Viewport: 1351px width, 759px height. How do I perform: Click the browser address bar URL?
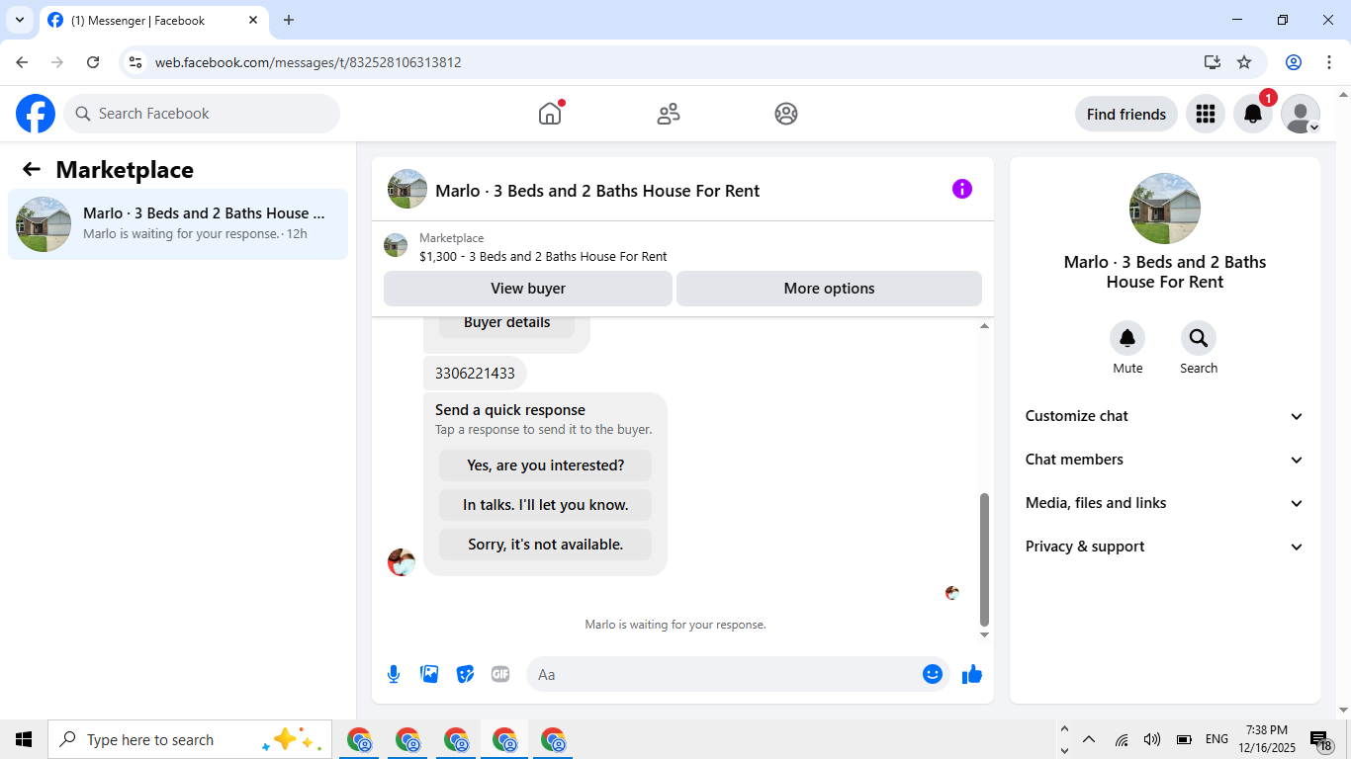[x=308, y=62]
